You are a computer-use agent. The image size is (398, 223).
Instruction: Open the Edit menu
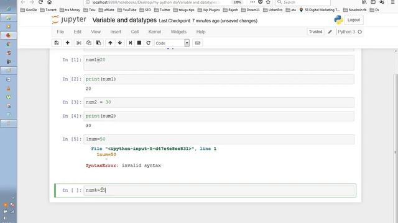pos(77,32)
